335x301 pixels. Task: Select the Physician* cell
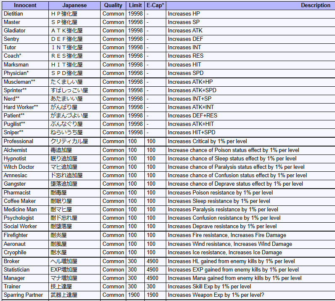[x=25, y=73]
